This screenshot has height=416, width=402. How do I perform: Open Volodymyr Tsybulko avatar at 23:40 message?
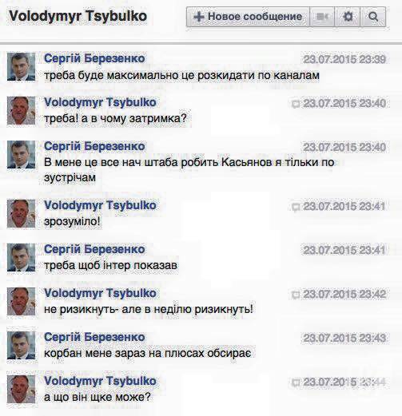[x=21, y=111]
